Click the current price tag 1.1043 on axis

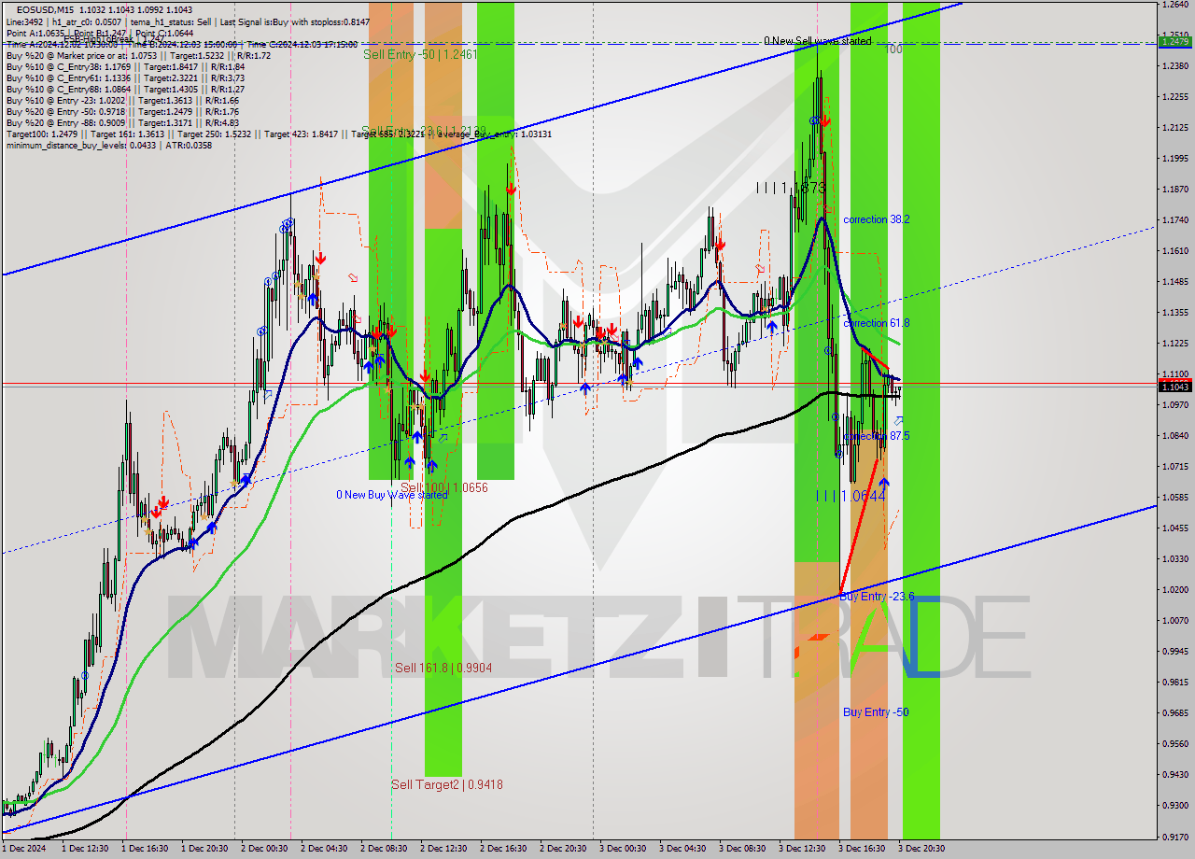point(1174,387)
